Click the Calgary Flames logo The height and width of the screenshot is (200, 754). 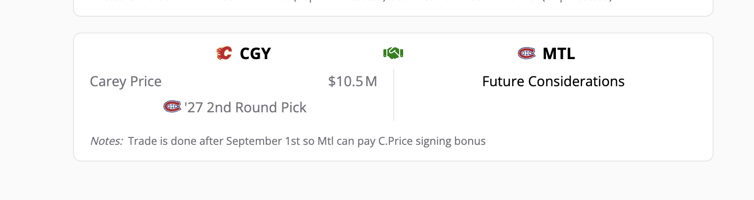pos(224,53)
